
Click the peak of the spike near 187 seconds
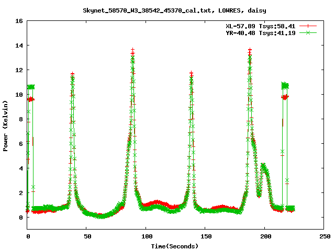pos(250,50)
